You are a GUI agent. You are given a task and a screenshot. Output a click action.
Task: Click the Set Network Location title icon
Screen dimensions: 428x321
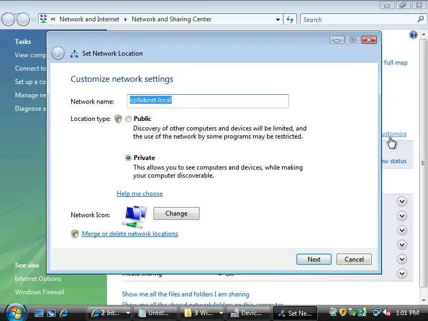(74, 53)
